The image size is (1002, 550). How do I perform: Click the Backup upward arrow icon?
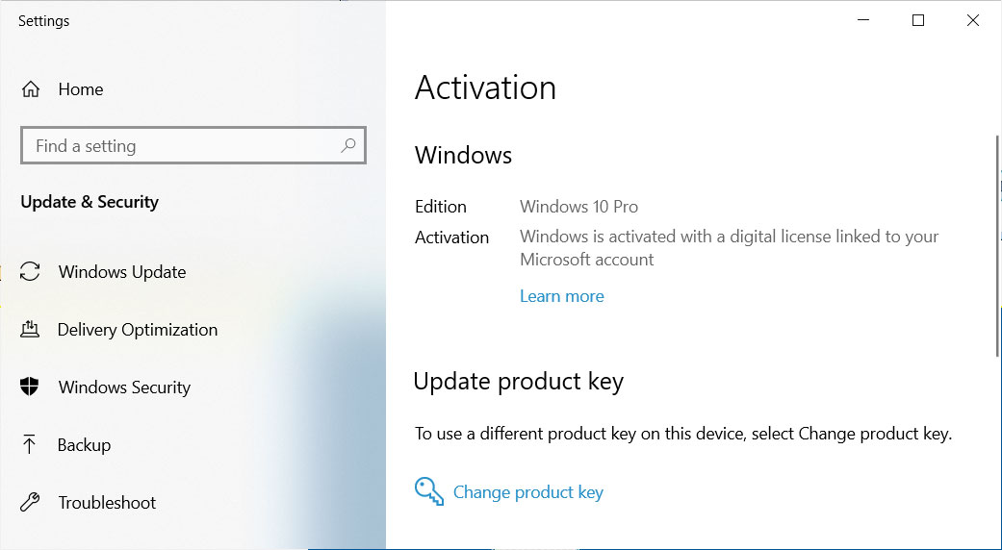point(30,445)
